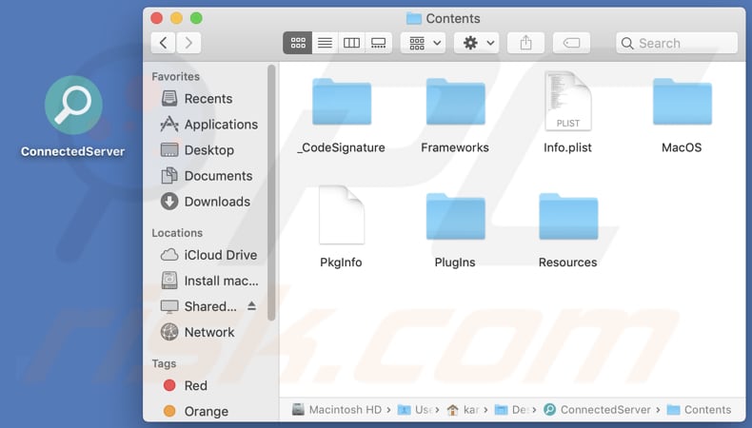Click the Desktop folder in path bar
This screenshot has width=752, height=428.
(512, 410)
